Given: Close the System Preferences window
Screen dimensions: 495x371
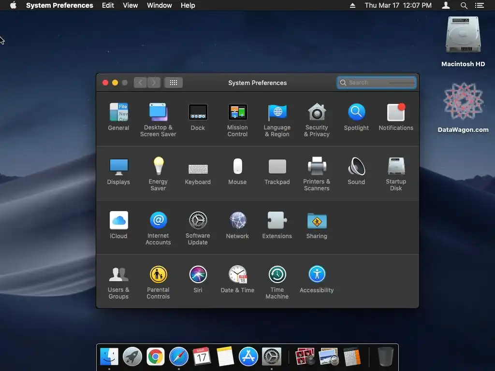Looking at the screenshot, I should coord(105,83).
